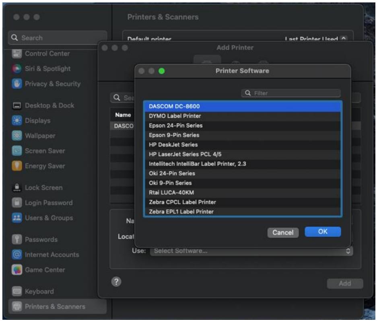
Task: Choose Epson 9-Pin Series driver
Action: click(243, 135)
